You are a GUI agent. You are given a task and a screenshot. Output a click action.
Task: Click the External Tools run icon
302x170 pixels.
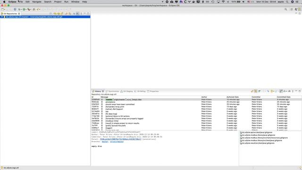coord(28,9)
